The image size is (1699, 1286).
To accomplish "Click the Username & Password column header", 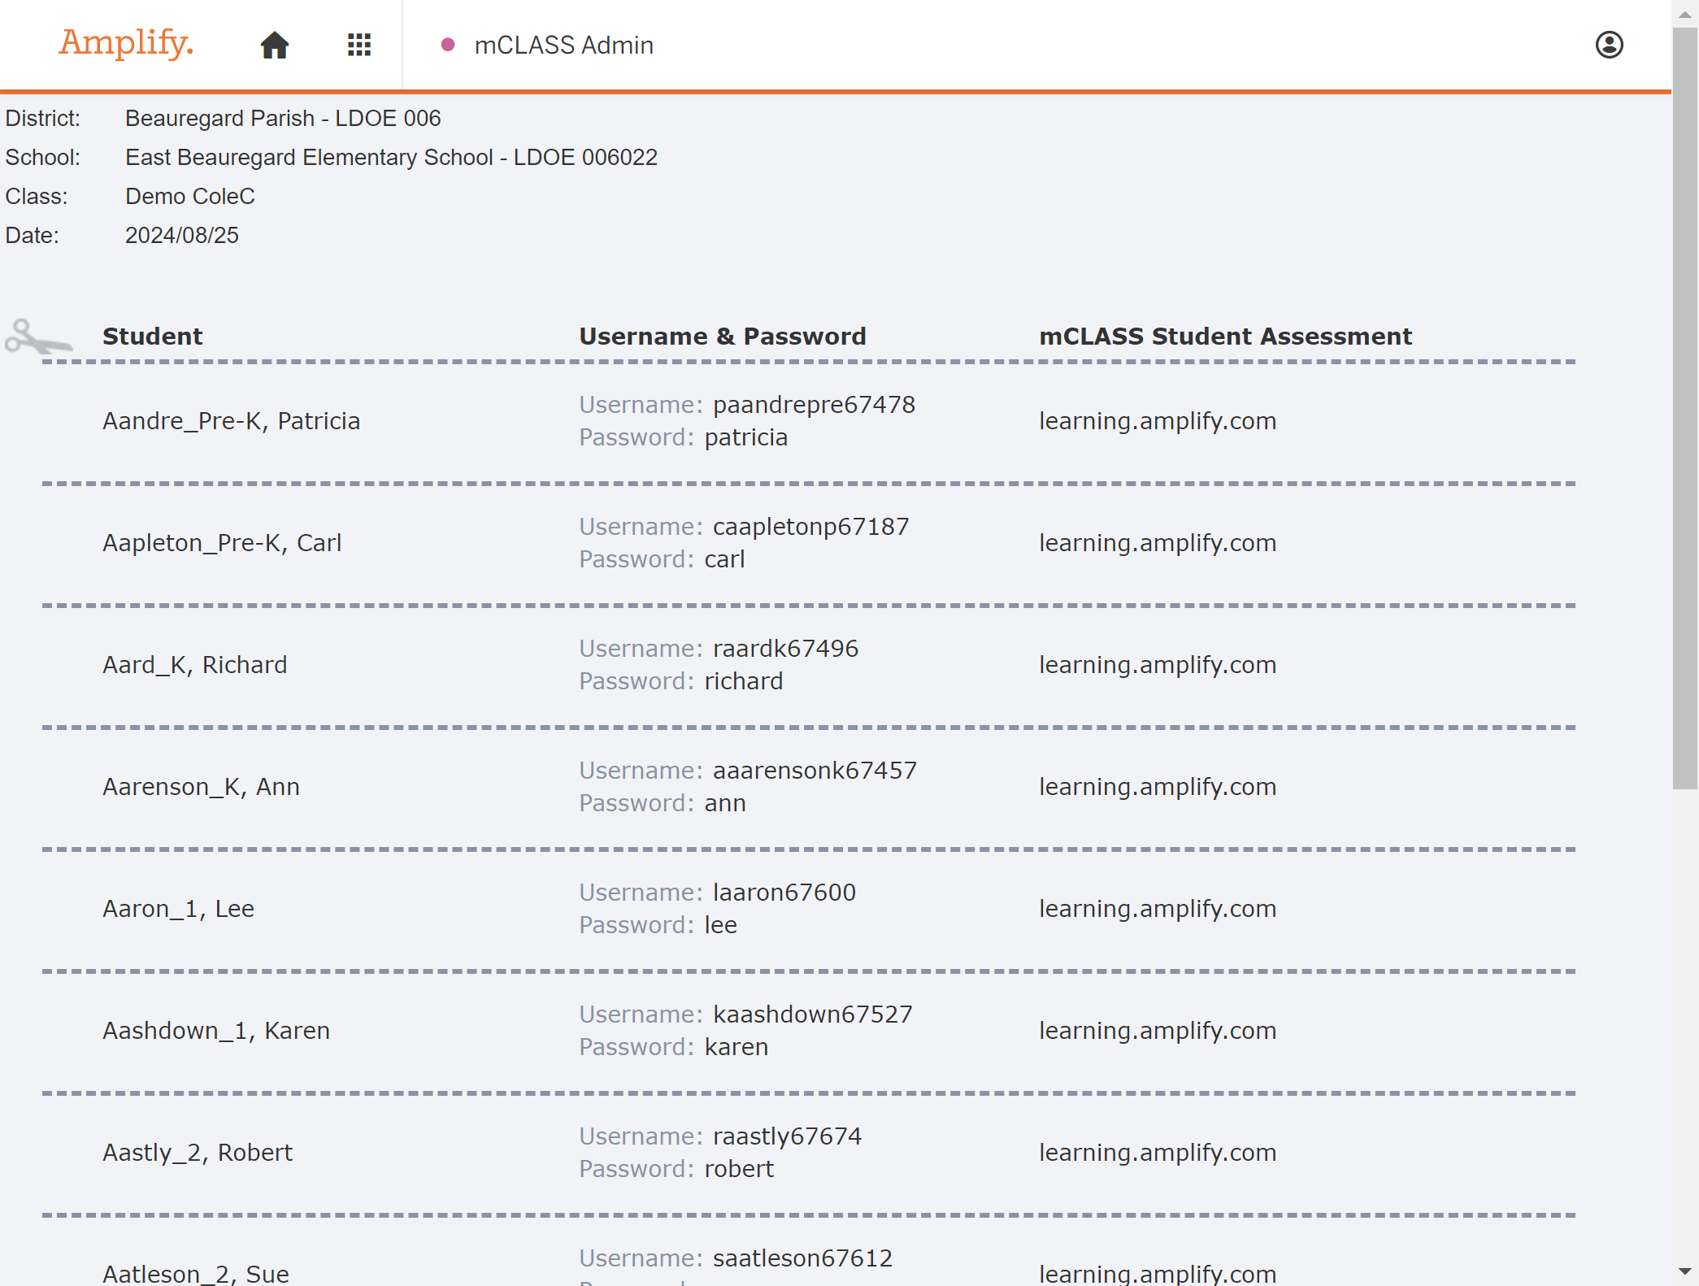I will pos(723,337).
